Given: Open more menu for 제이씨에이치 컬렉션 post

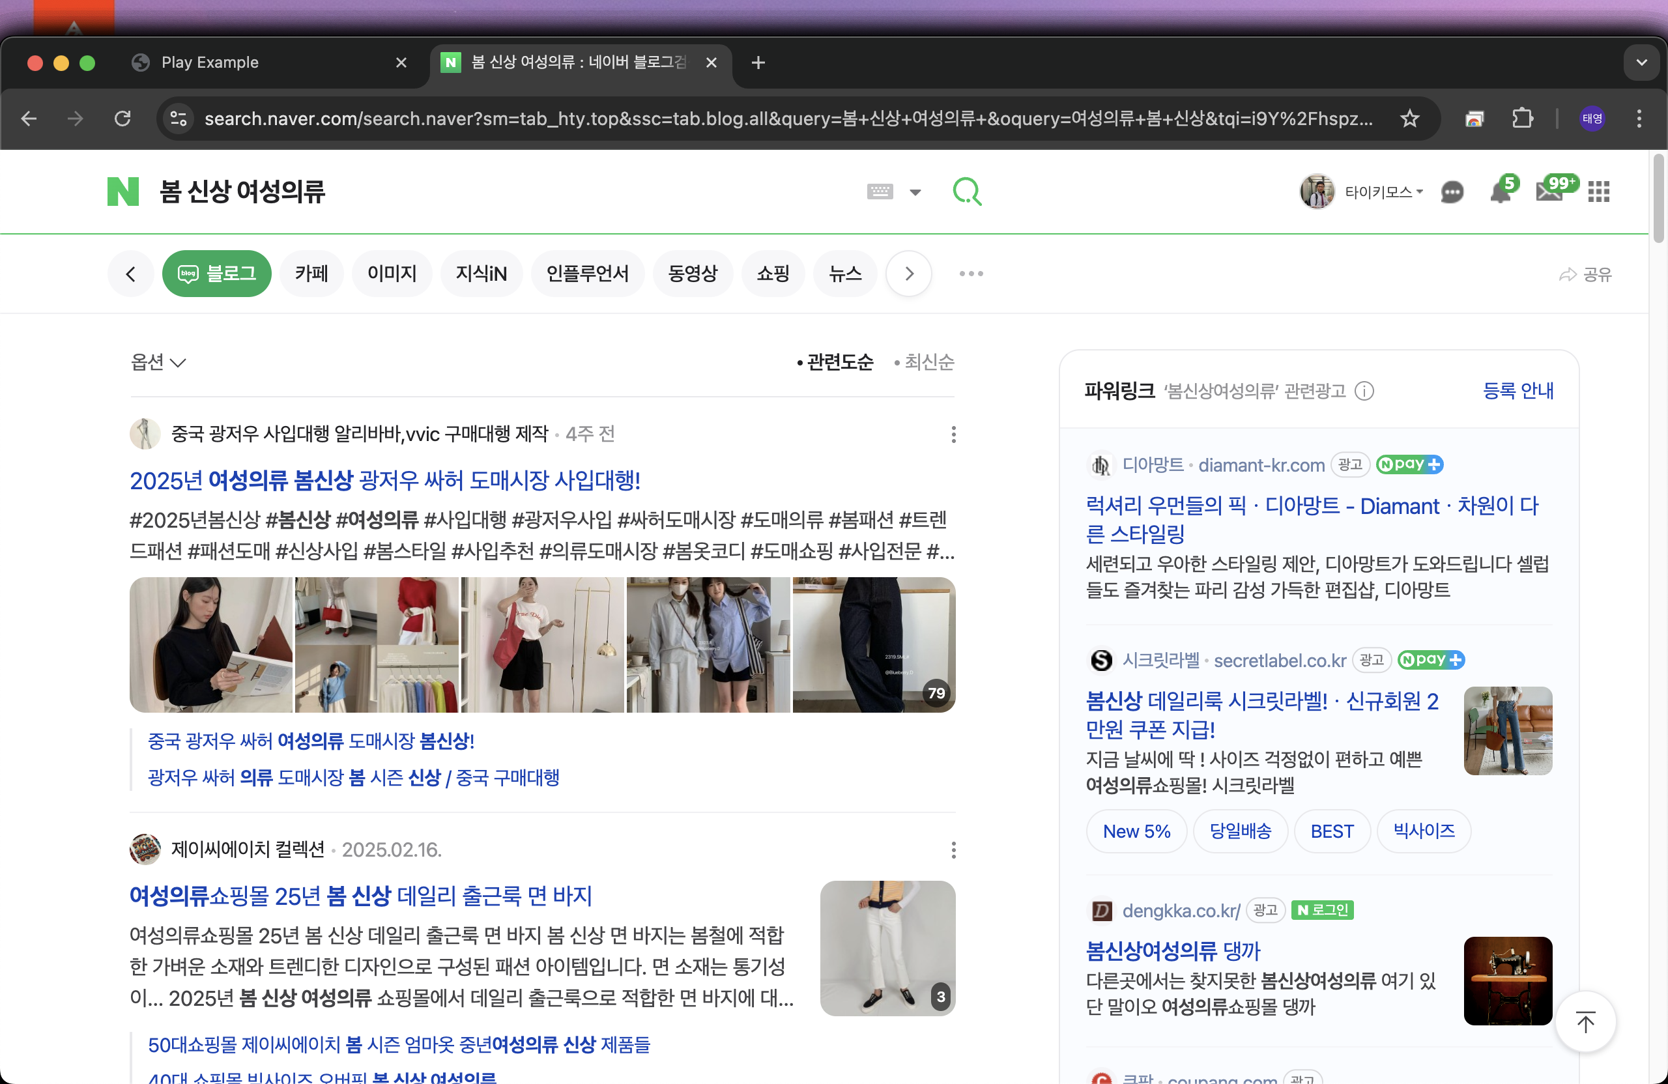Looking at the screenshot, I should [953, 849].
